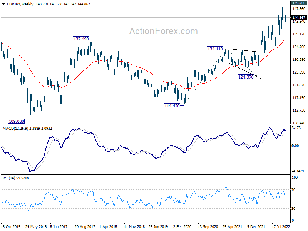Image resolution: width=308 pixels, height=231 pixels.
Task: Click the 125.990 price axis value
Action: (299, 72)
